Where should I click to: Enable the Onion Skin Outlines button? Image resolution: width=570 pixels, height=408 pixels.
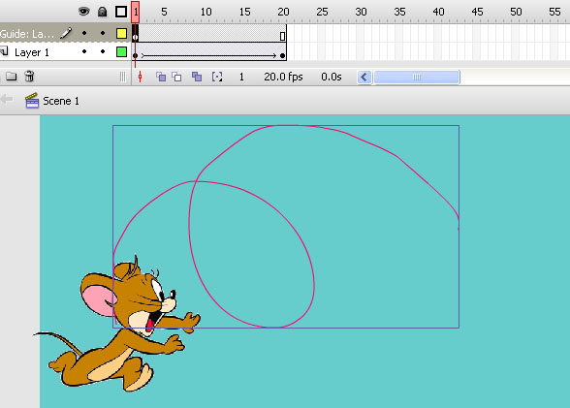[176, 77]
